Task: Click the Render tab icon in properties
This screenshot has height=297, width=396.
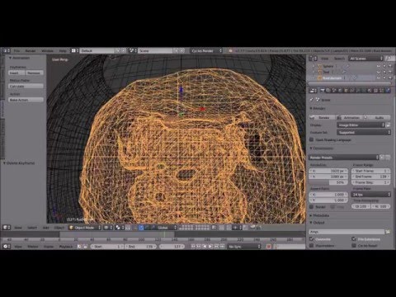Action: [322, 90]
